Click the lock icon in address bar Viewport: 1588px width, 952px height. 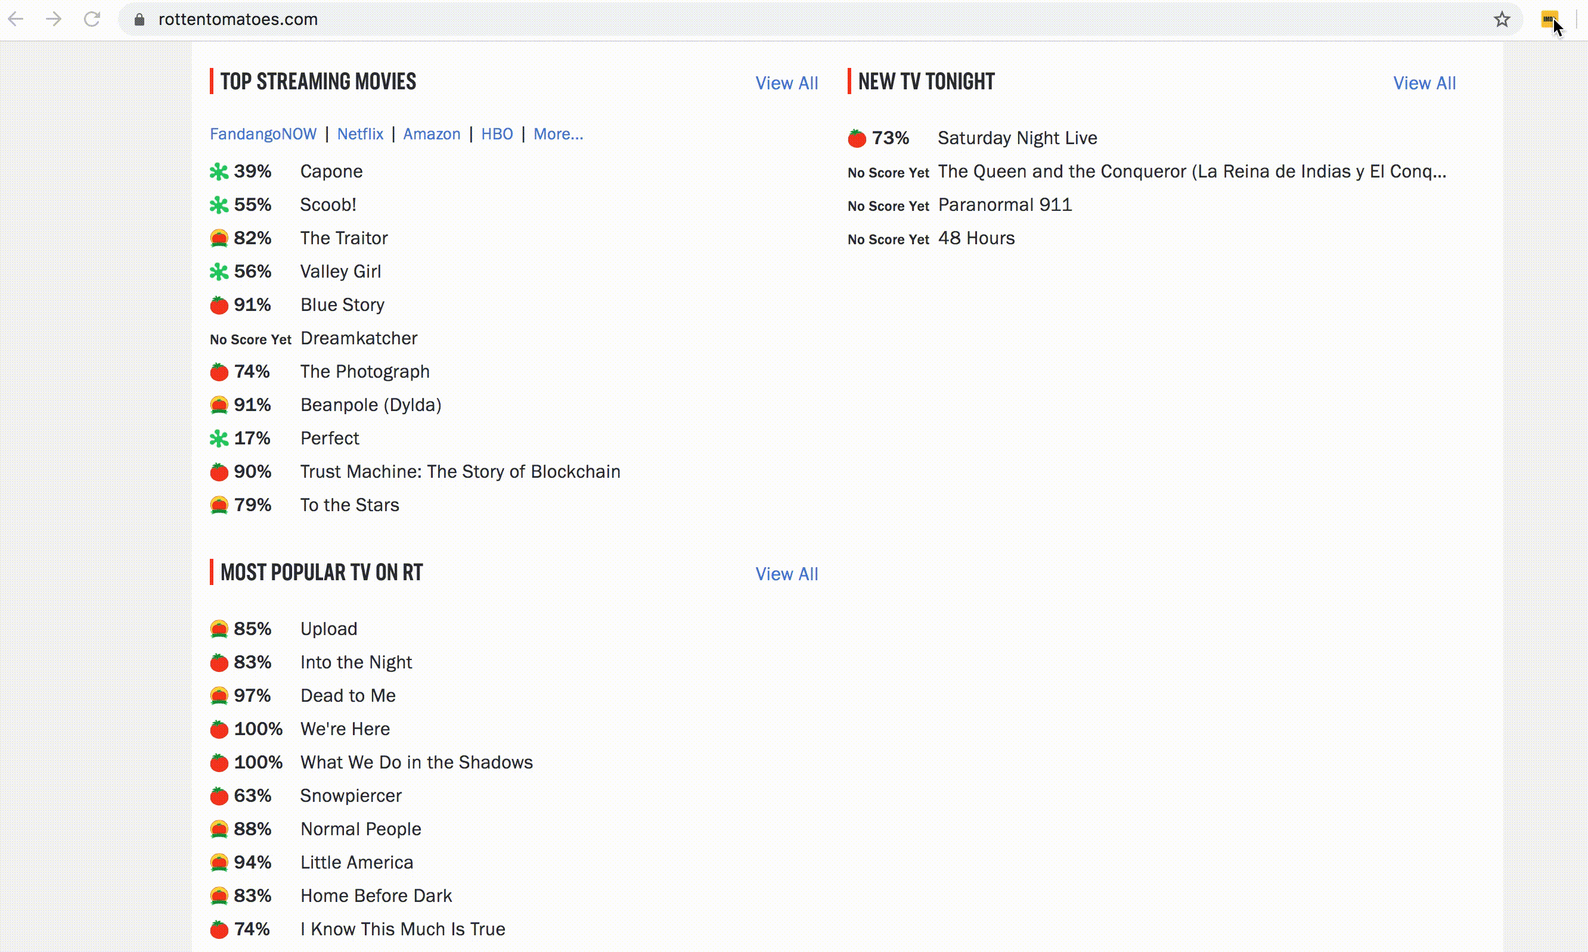(x=139, y=19)
